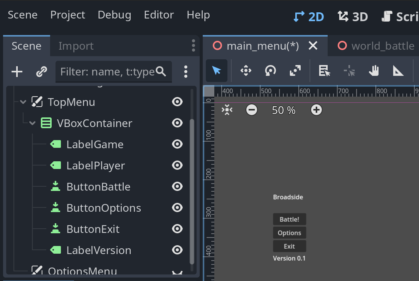Click the Exit button in viewport
This screenshot has width=419, height=281.
pyautogui.click(x=289, y=246)
